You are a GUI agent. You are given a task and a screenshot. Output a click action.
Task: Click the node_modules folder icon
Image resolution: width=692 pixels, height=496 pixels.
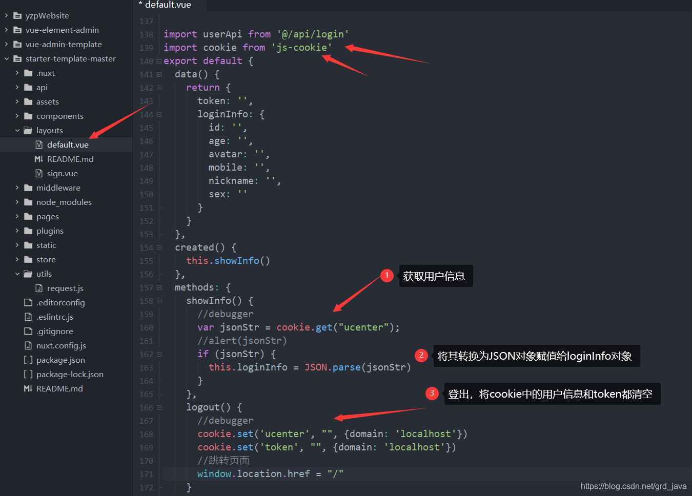tap(28, 202)
